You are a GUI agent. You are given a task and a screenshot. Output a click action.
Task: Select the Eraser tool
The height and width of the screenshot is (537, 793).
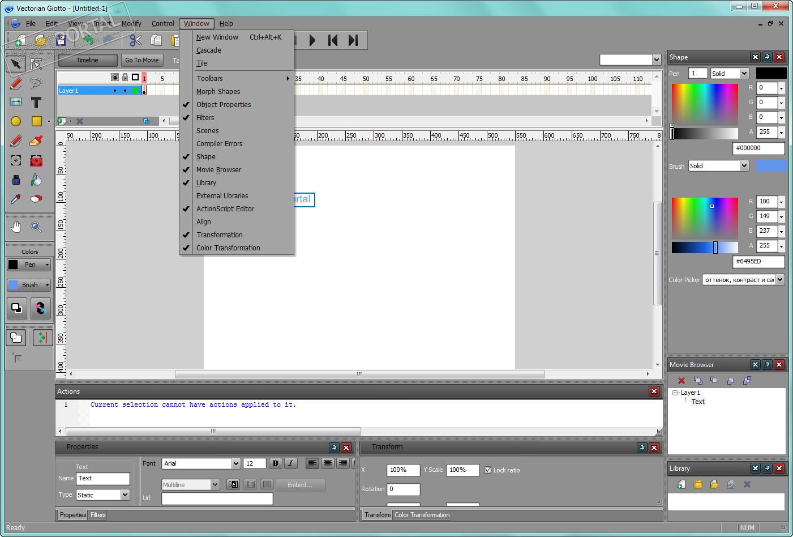click(x=36, y=199)
